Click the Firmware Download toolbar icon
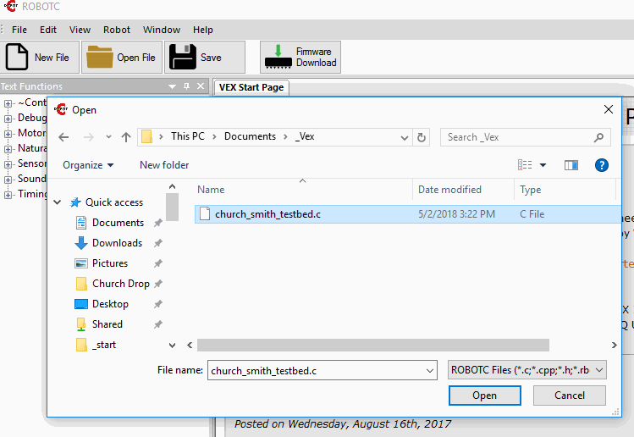Viewport: 634px width, 437px height. [277, 57]
